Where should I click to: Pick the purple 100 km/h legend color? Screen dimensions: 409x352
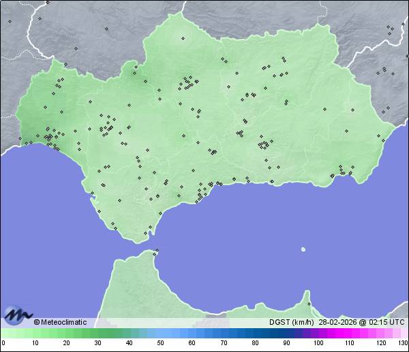click(318, 333)
